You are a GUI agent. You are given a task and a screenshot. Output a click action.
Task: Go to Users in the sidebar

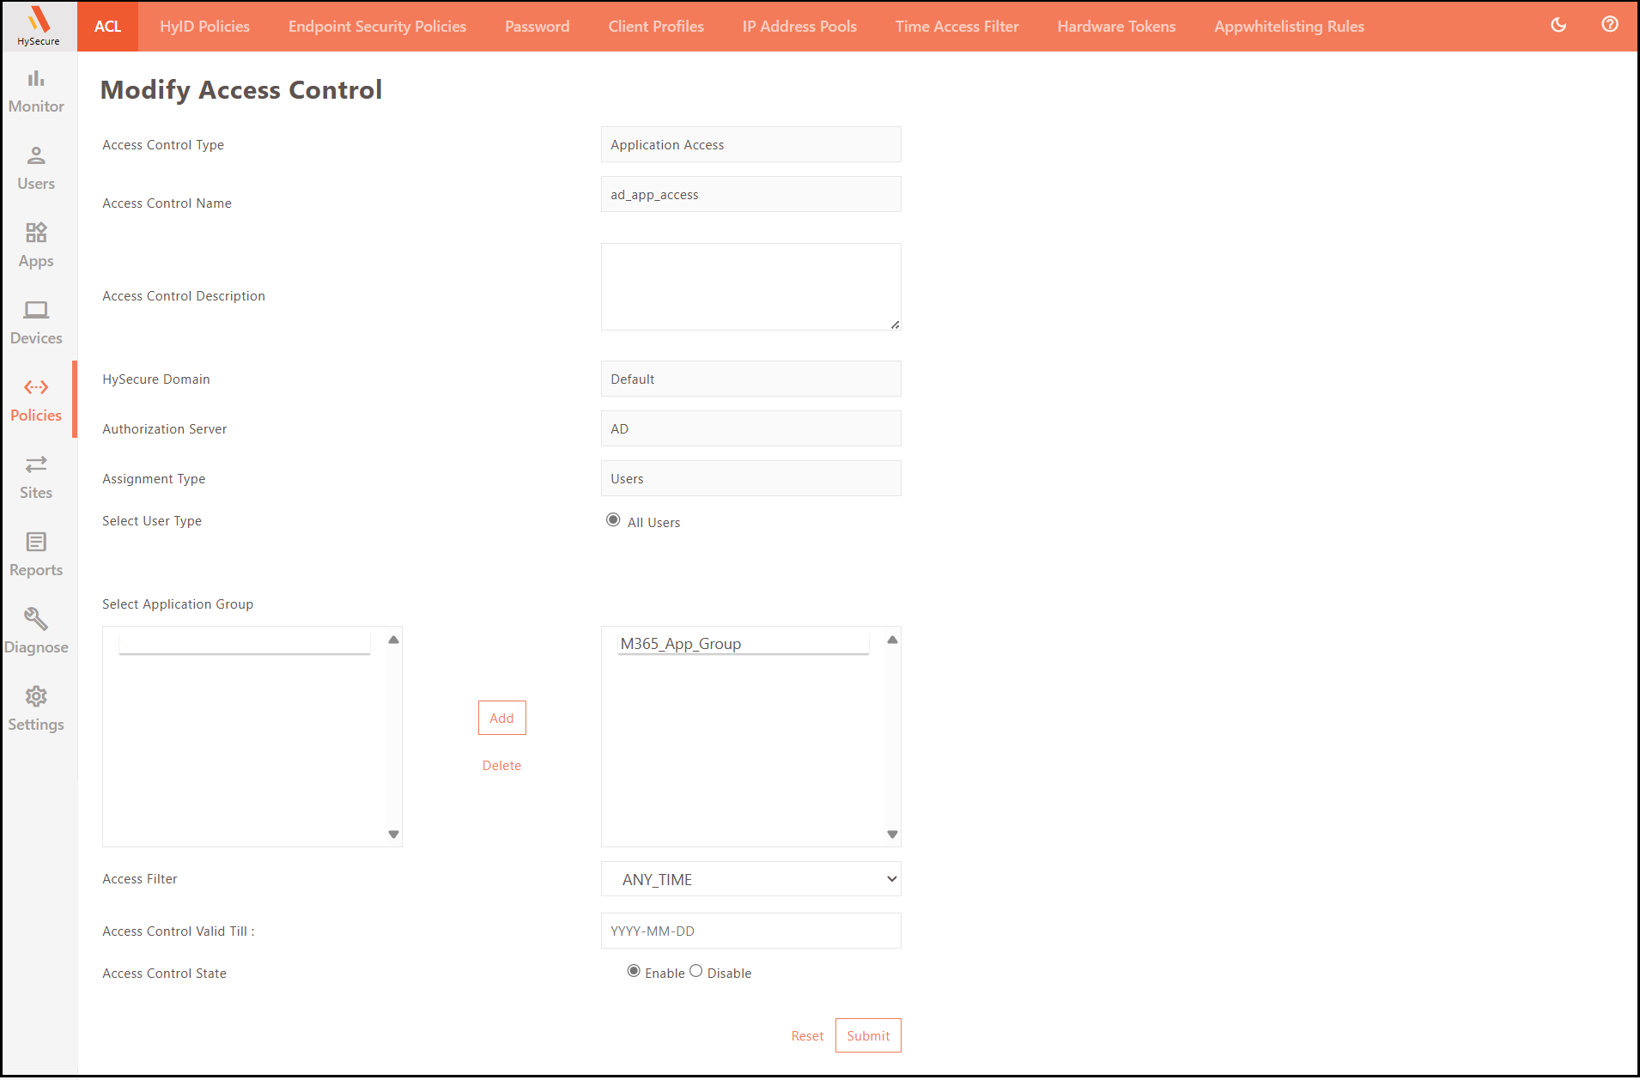[x=36, y=168]
